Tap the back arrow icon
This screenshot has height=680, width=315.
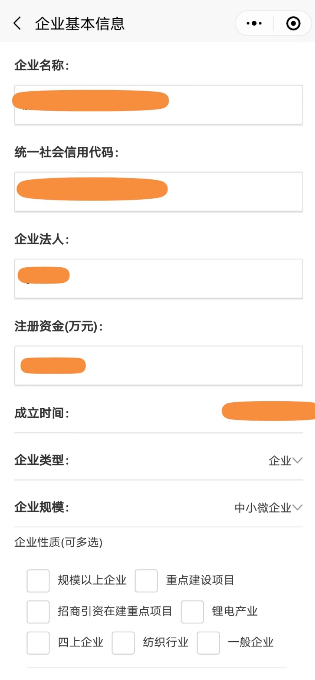[17, 23]
